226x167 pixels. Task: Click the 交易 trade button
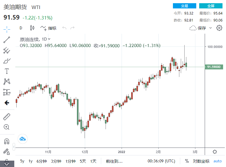184,6
